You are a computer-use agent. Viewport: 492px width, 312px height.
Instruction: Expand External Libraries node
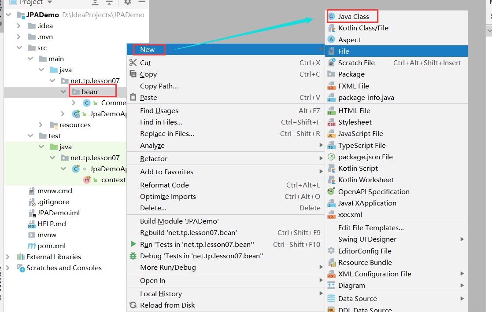pyautogui.click(x=8, y=257)
